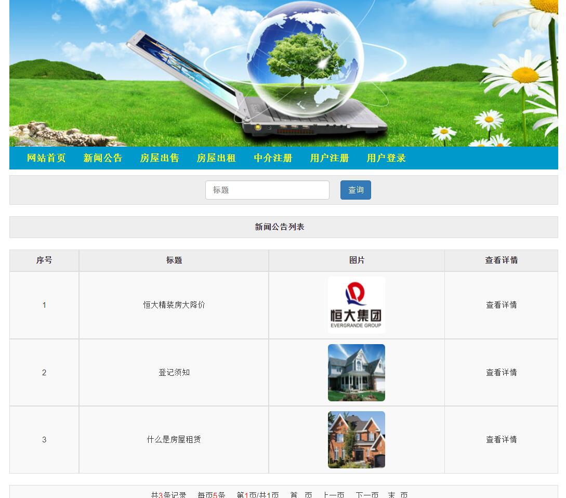The height and width of the screenshot is (498, 566).
Task: Click the white house photo in row 2
Action: click(x=356, y=373)
